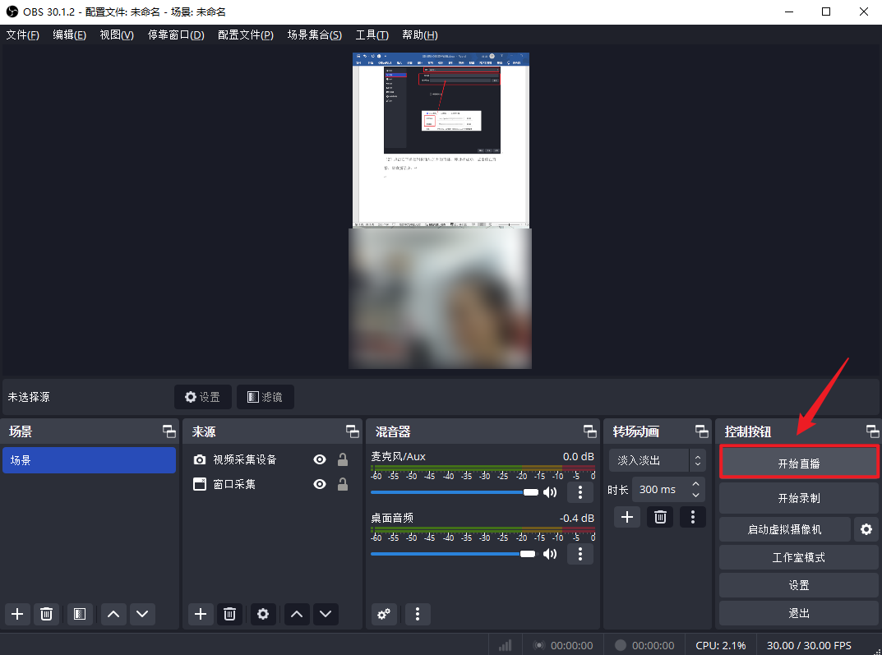This screenshot has width=882, height=655.
Task: Click the 开始直播 button
Action: [798, 464]
